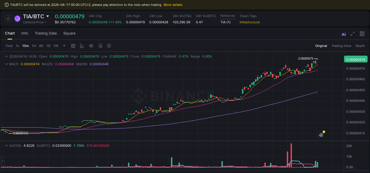Image resolution: width=370 pixels, height=173 pixels.
Task: Open the candlestick chart style icon
Action: (x=91, y=46)
